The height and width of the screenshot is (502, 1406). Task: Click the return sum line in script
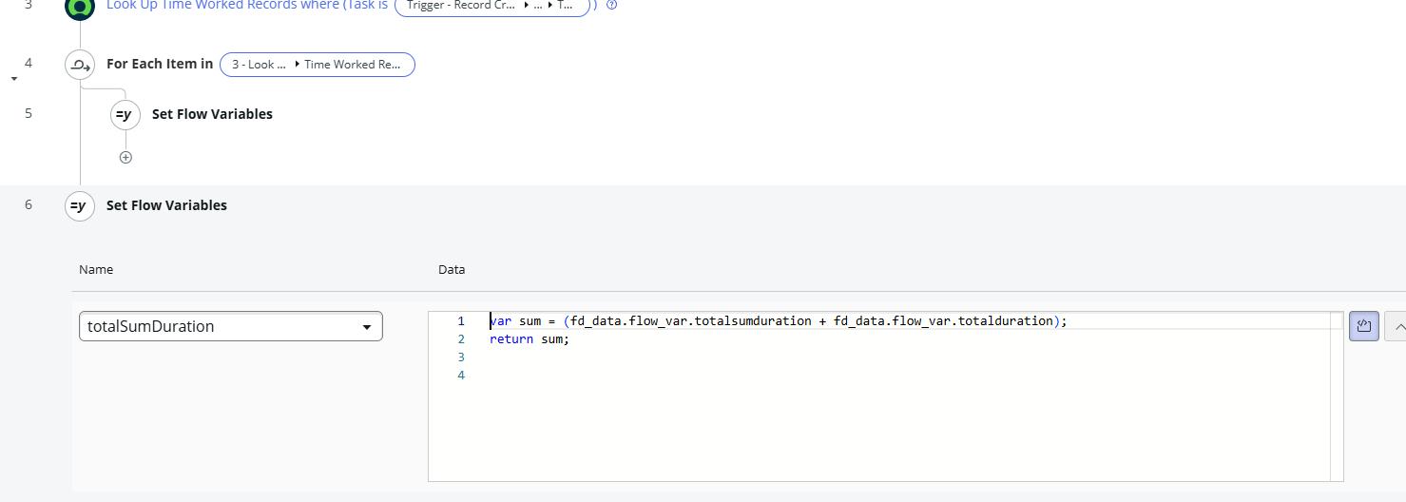pyautogui.click(x=529, y=339)
